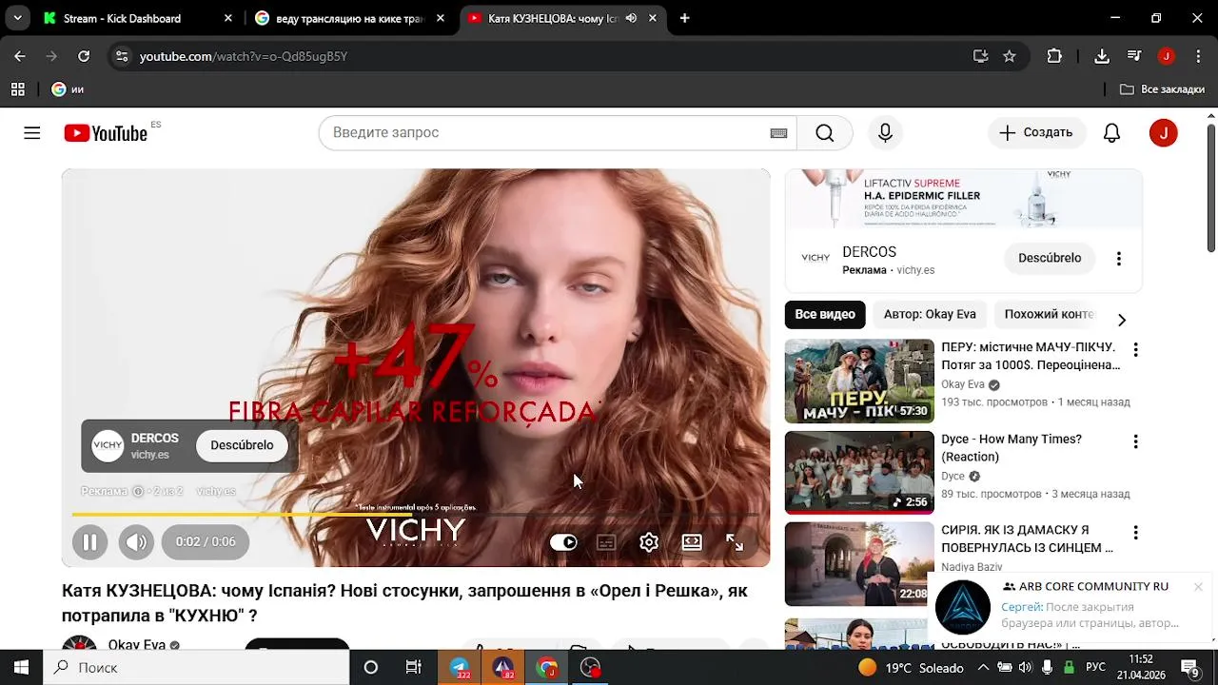Open media controls icon in toolbar
Image resolution: width=1218 pixels, height=685 pixels.
pos(1134,56)
